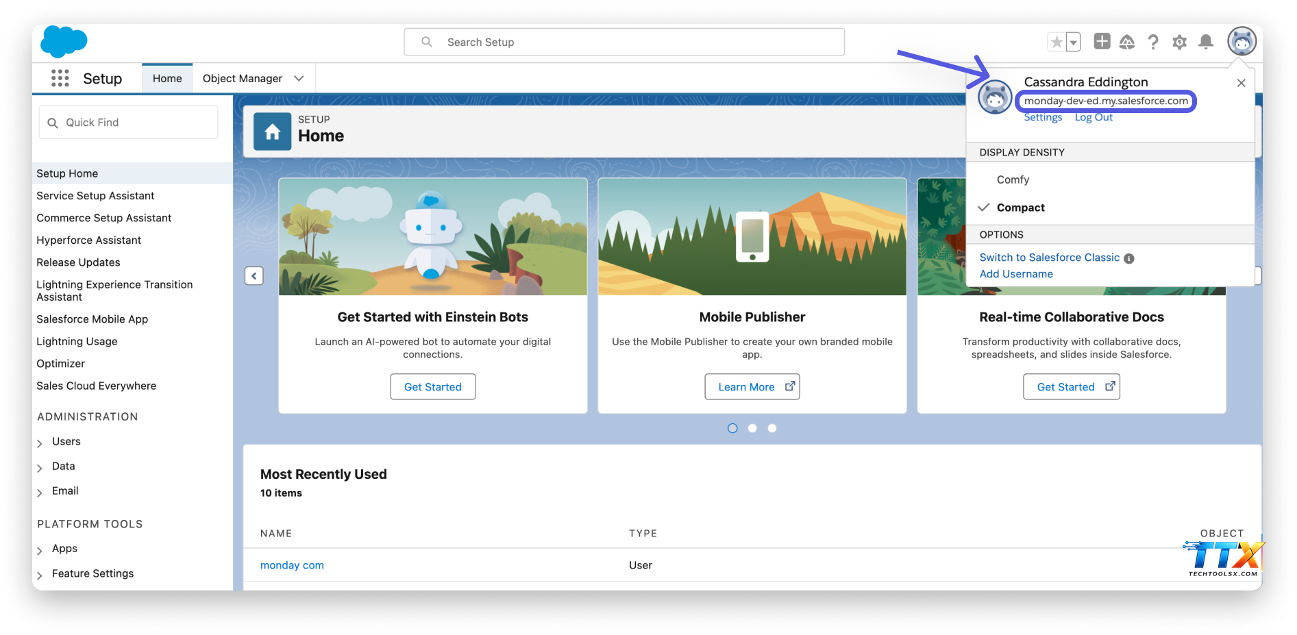Expand the Object Manager tab dropdown chevron
The width and height of the screenshot is (1297, 635).
(x=299, y=78)
